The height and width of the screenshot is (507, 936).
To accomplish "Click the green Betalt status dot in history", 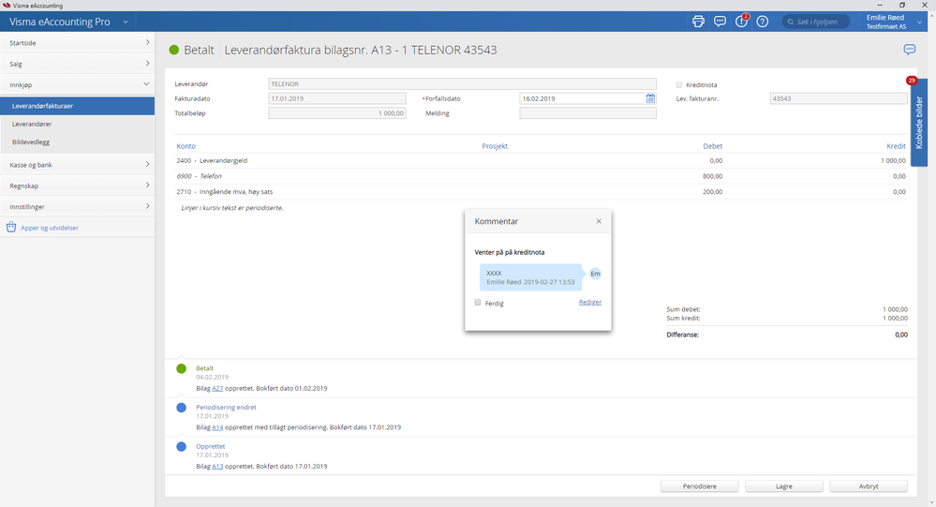I will tap(182, 368).
